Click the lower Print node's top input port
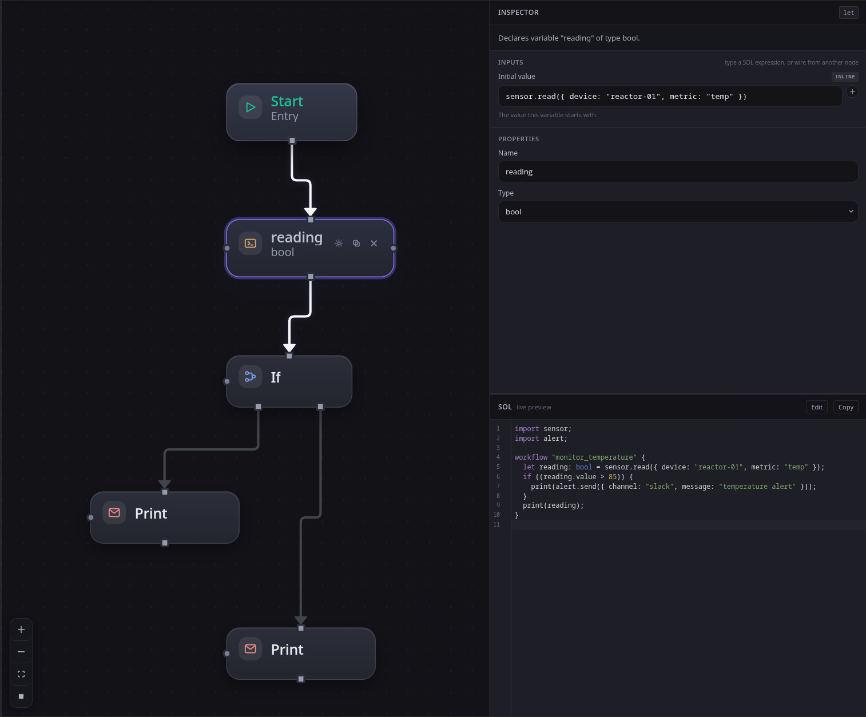 click(301, 628)
